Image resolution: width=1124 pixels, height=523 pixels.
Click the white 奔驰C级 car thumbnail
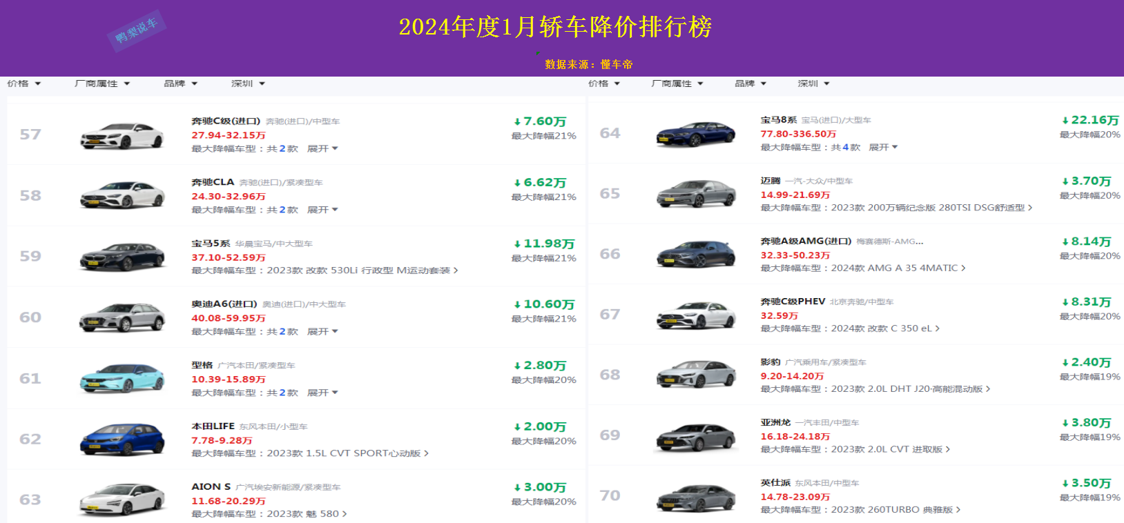point(122,136)
